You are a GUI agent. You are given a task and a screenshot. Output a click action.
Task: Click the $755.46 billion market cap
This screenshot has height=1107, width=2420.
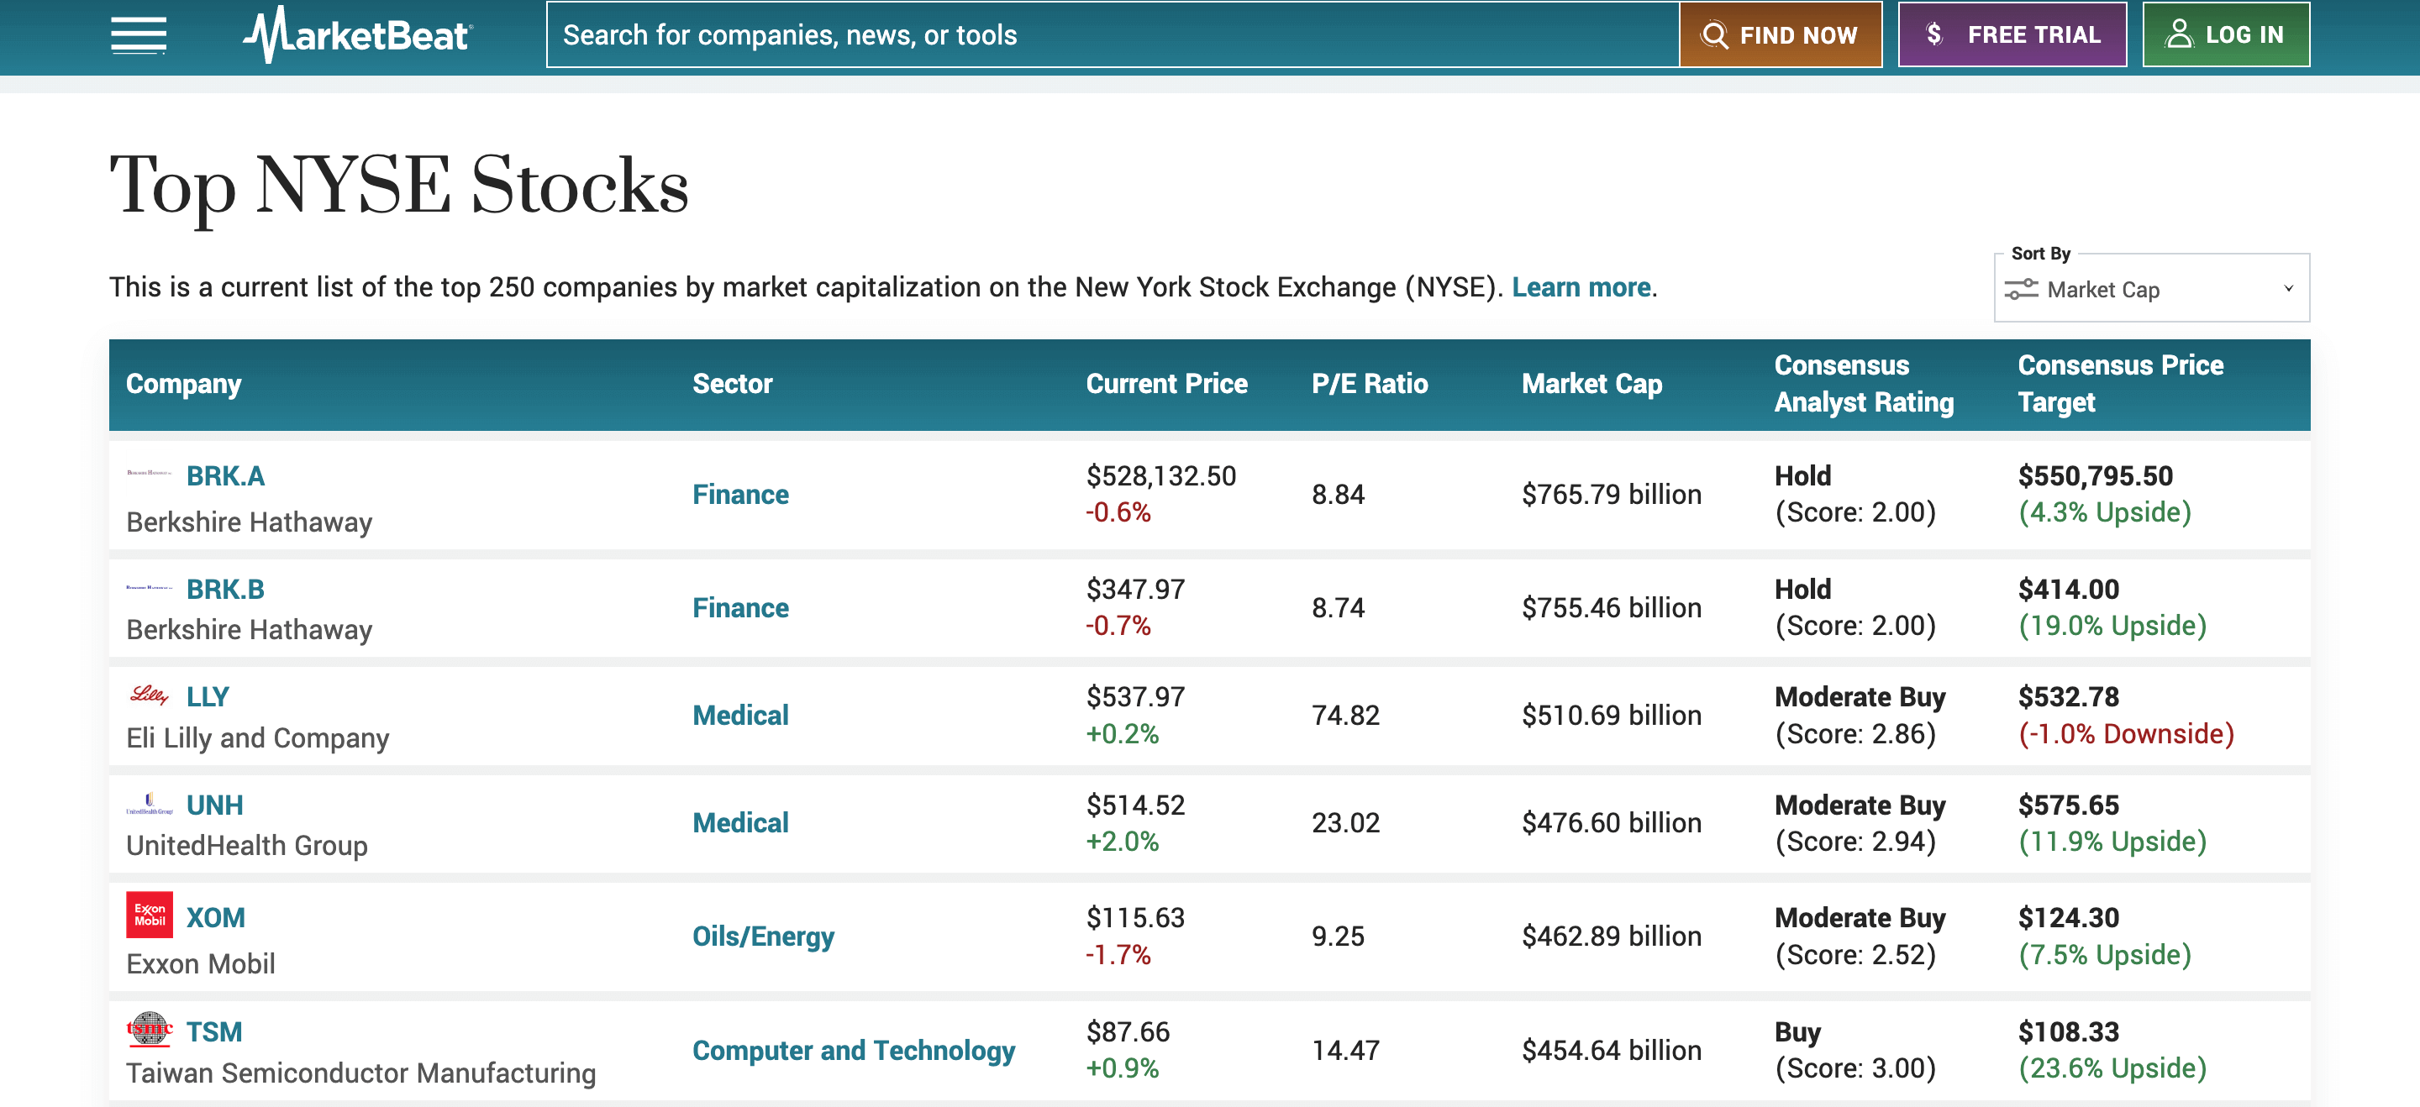(1612, 608)
